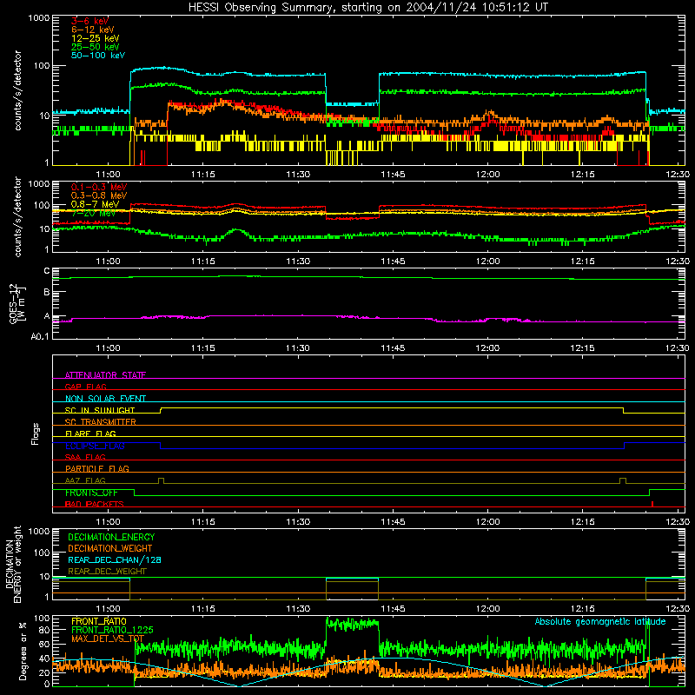The height and width of the screenshot is (695, 695).
Task: Click the 12:30 tick under the top plot
Action: click(678, 175)
